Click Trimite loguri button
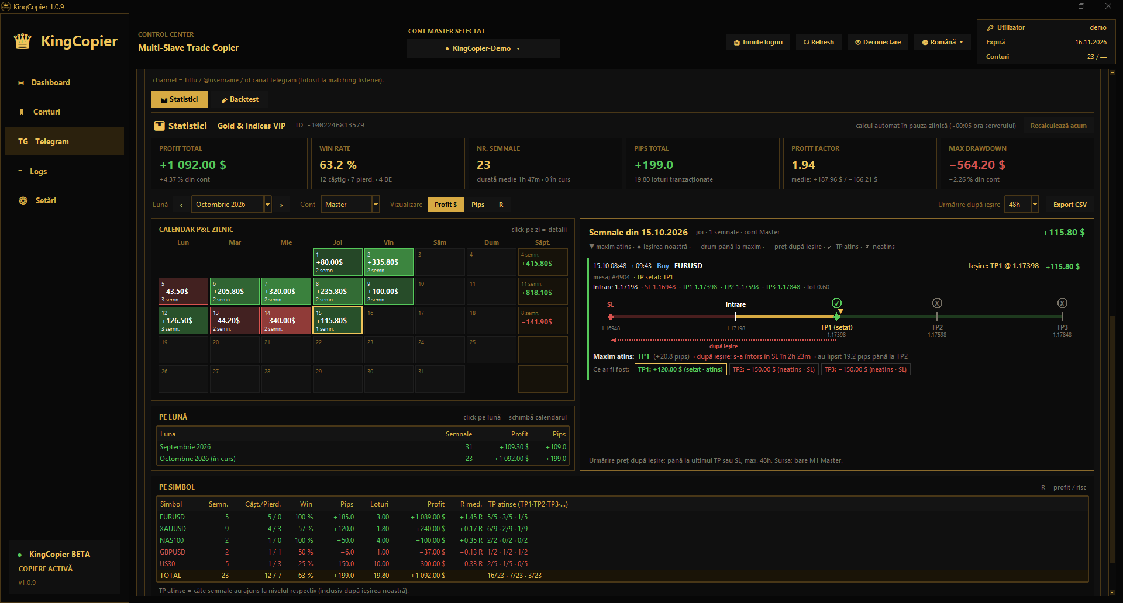1123x603 pixels. point(758,42)
